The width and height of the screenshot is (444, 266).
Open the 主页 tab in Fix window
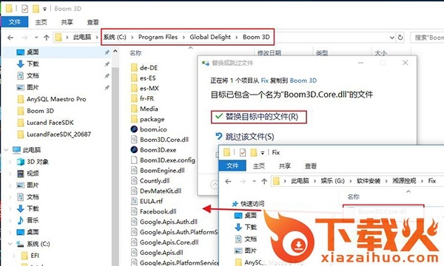259,166
